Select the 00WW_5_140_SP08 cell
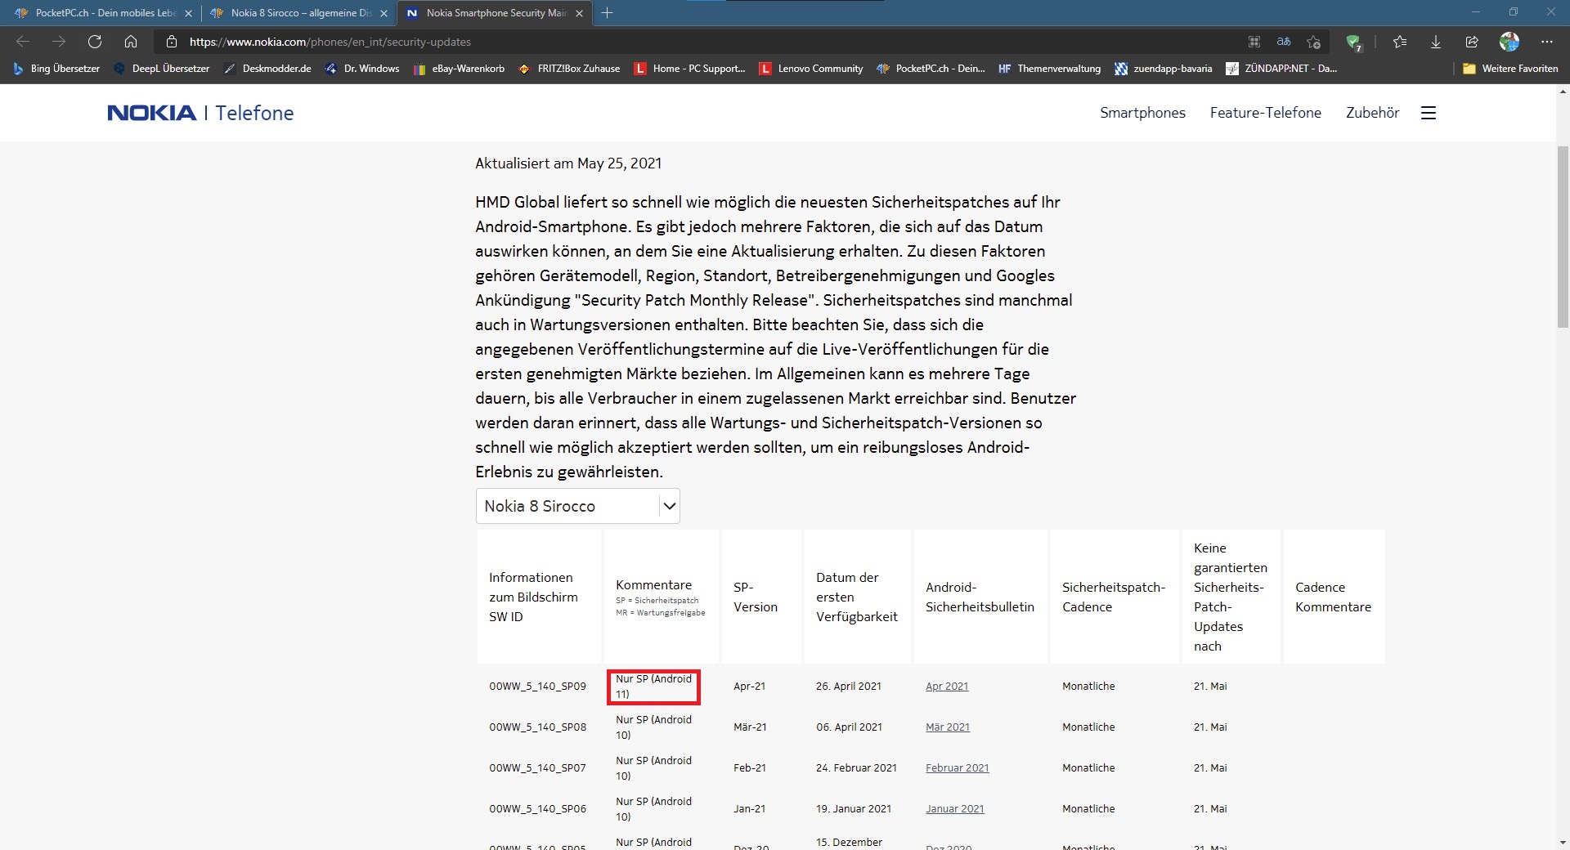Image resolution: width=1570 pixels, height=850 pixels. [537, 727]
